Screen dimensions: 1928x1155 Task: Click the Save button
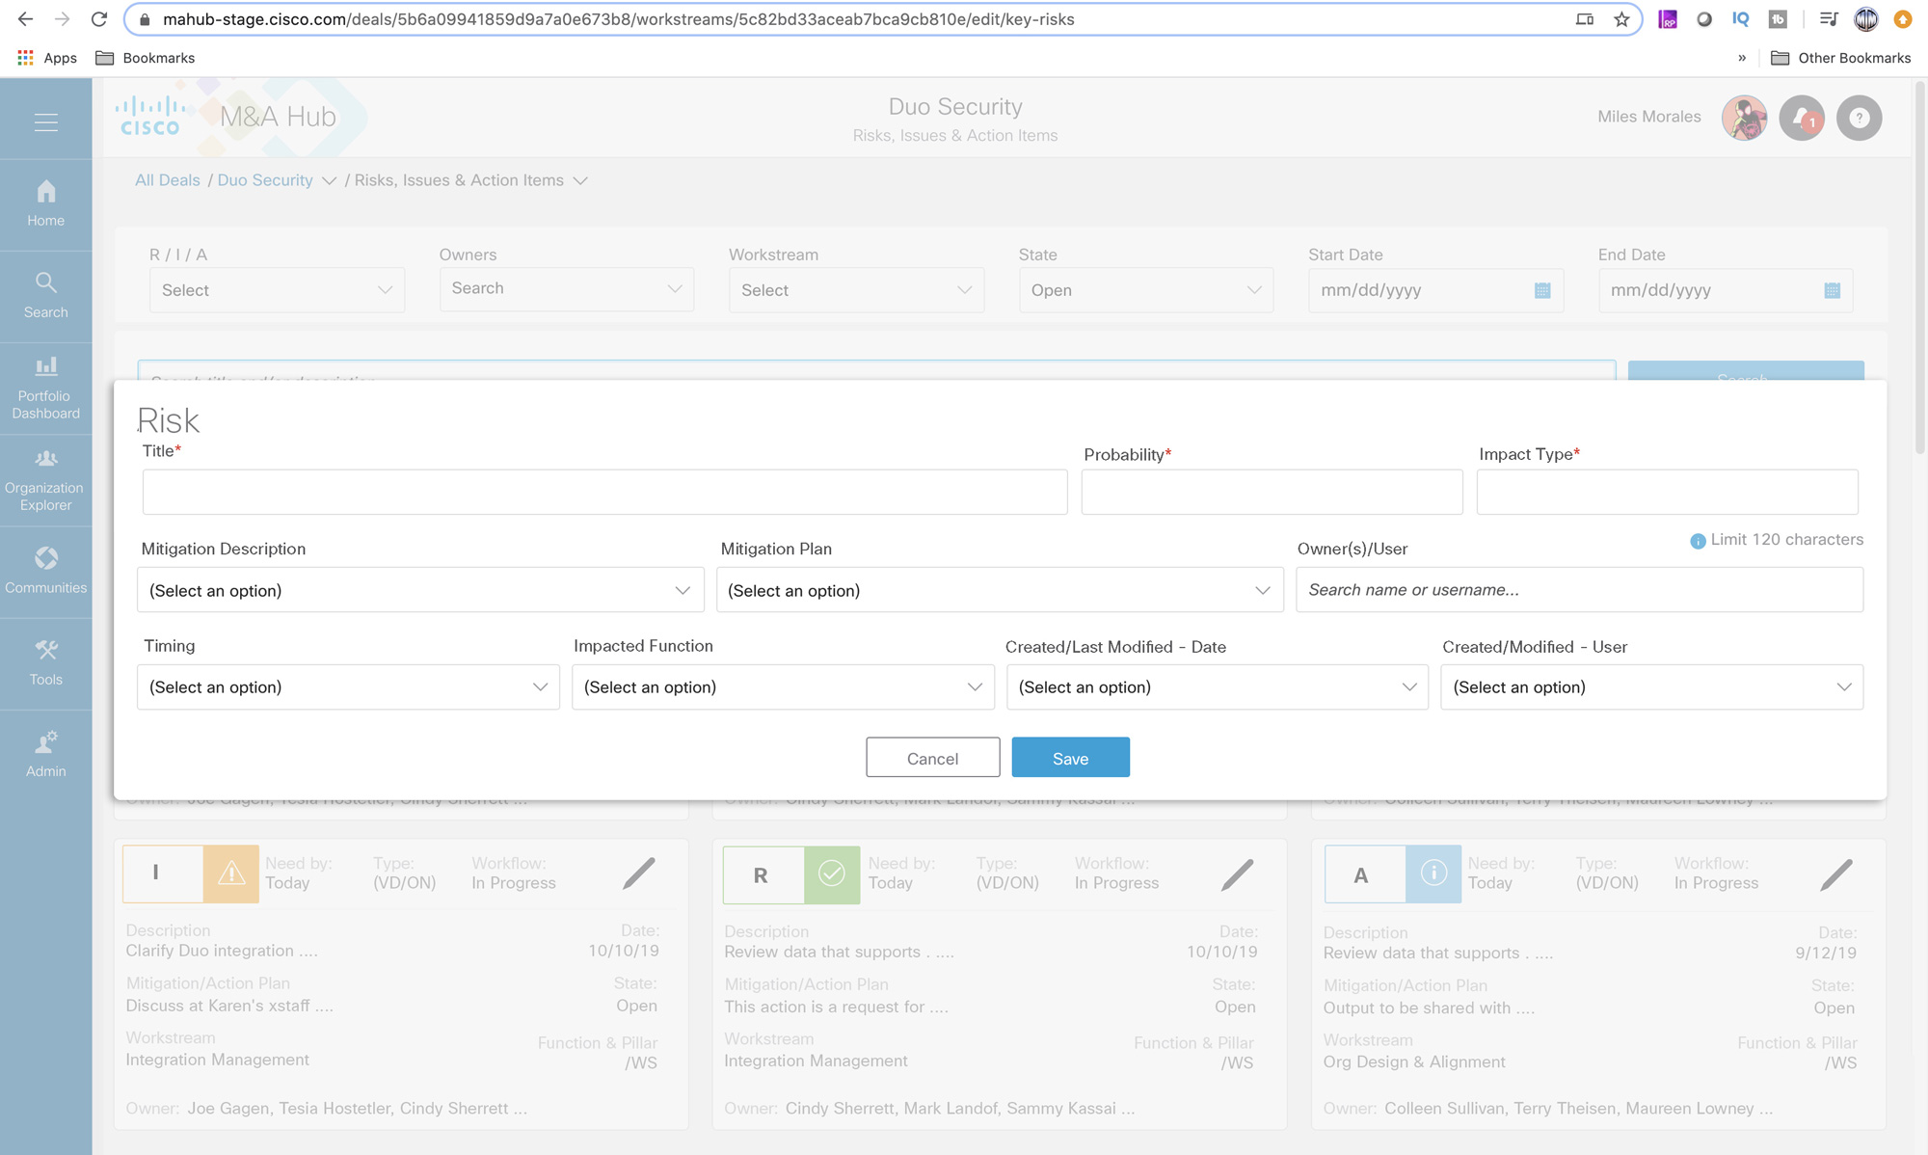tap(1070, 758)
